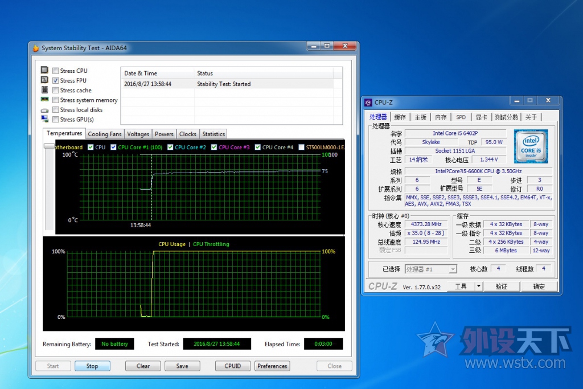The height and width of the screenshot is (389, 583).
Task: Select the 缓存 tab in CPU-Z
Action: tap(400, 117)
